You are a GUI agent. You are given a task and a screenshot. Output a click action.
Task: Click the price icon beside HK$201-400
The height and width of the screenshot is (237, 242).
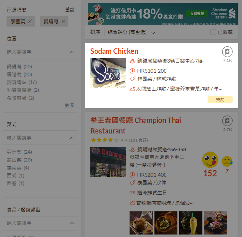coord(132,175)
